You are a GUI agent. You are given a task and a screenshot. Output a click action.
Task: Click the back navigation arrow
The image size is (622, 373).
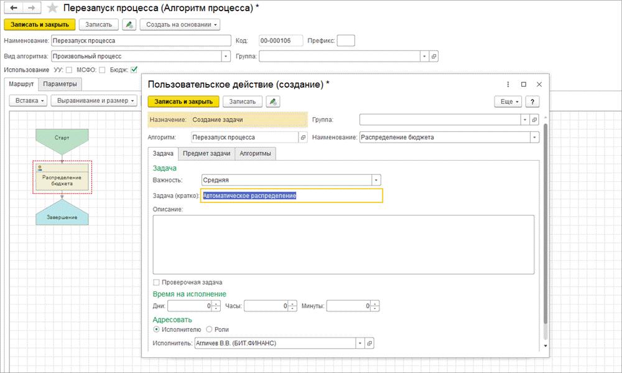pos(12,9)
